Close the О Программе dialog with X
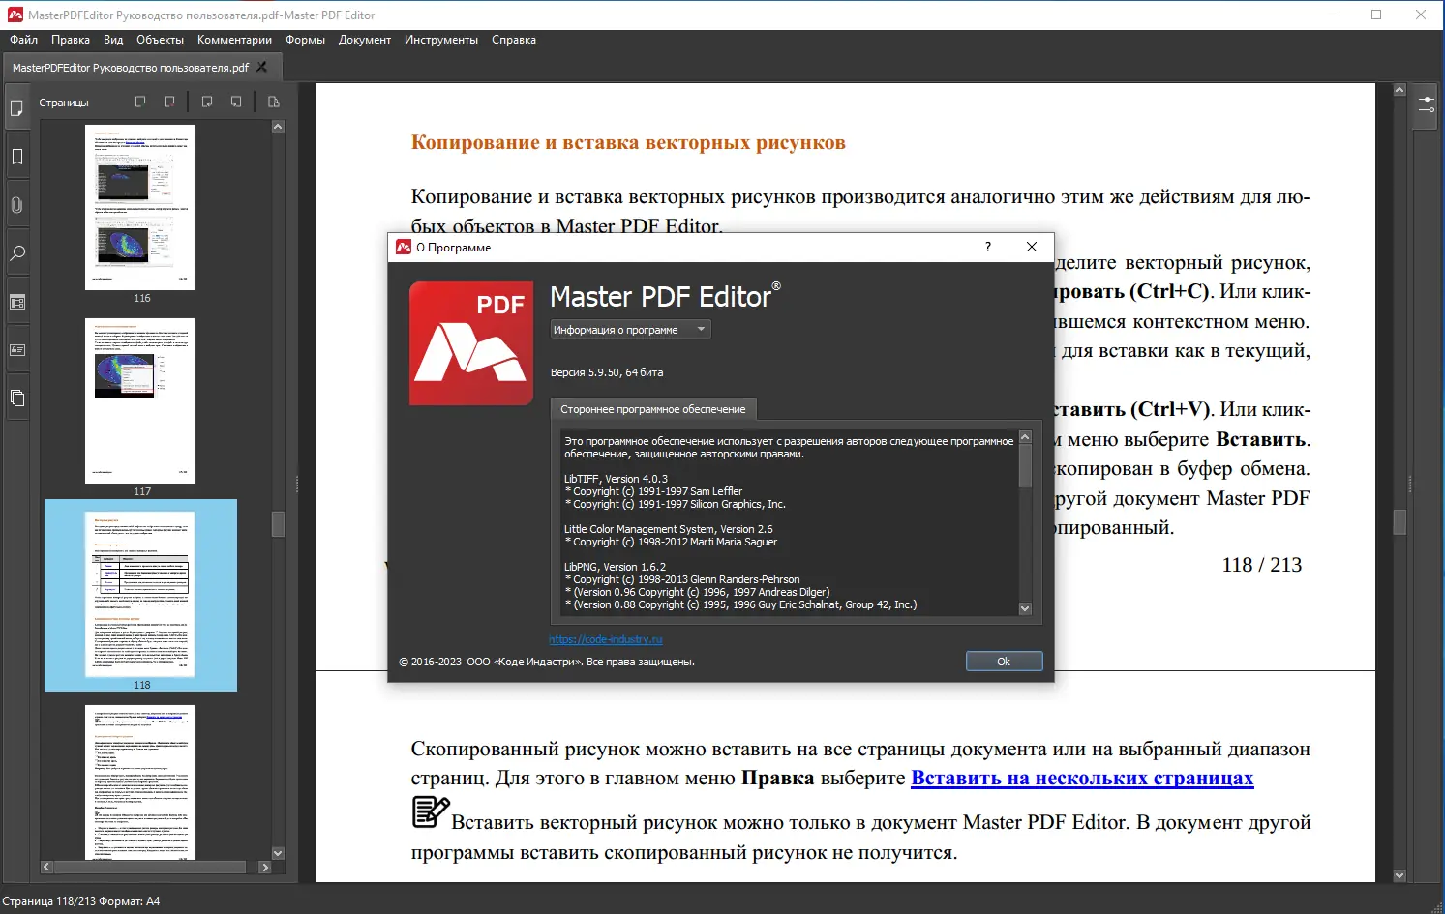The image size is (1445, 914). coord(1032,247)
